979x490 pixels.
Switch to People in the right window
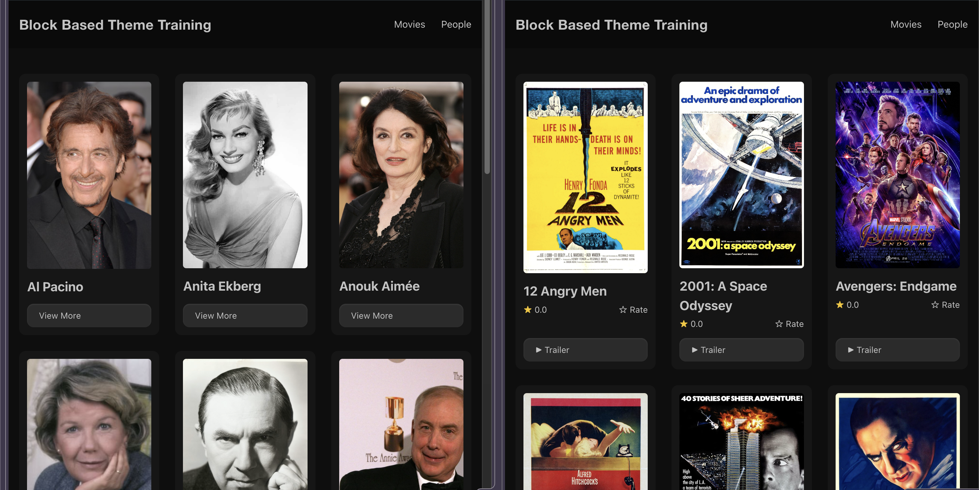[x=952, y=24]
